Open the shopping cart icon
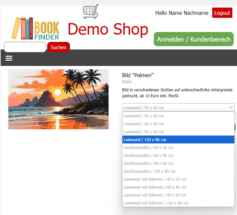The height and width of the screenshot is (215, 237). coord(90,12)
